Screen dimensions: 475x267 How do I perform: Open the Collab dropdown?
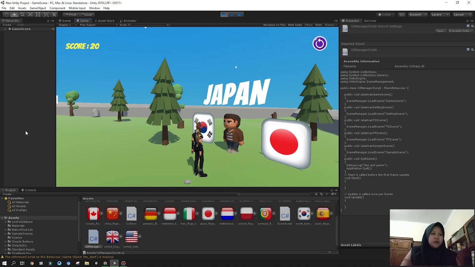tap(386, 14)
